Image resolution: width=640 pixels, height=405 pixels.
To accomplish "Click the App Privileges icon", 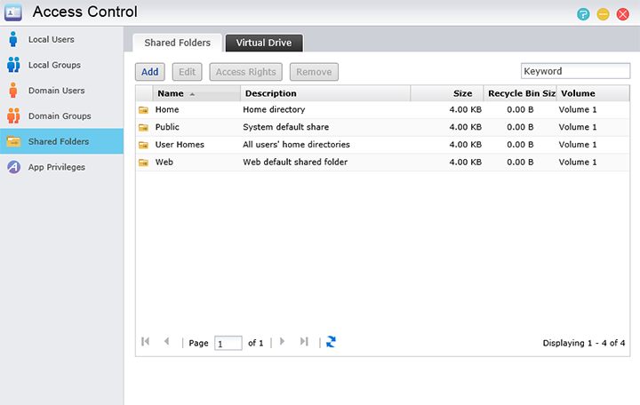I will point(13,167).
